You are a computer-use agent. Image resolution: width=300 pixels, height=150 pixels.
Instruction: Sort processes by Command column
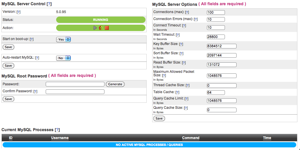[191, 138]
